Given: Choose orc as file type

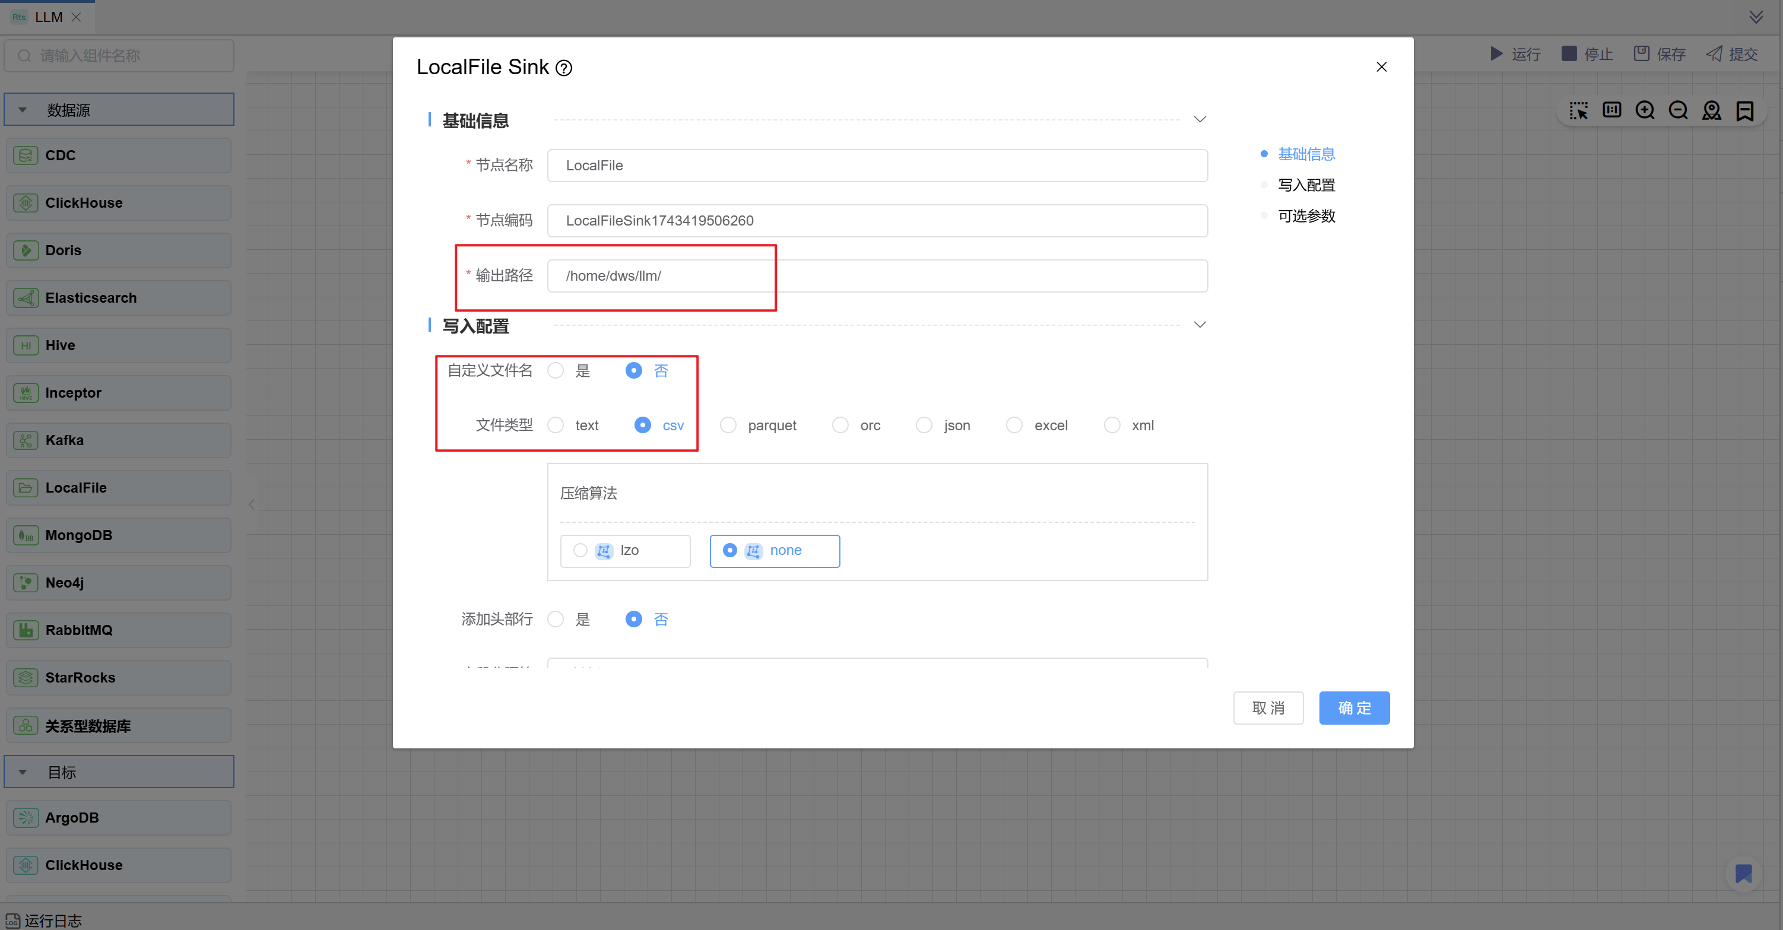Looking at the screenshot, I should pyautogui.click(x=840, y=425).
